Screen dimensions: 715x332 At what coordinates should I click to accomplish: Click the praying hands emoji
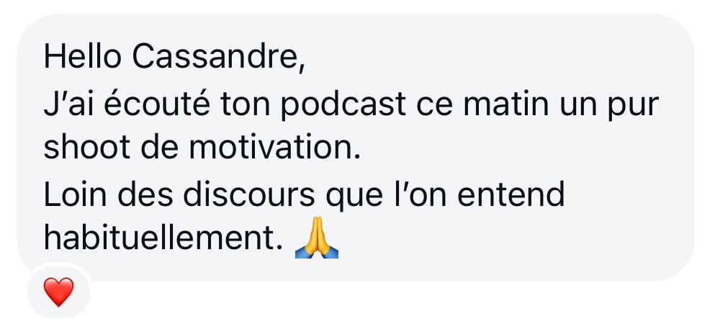(317, 238)
